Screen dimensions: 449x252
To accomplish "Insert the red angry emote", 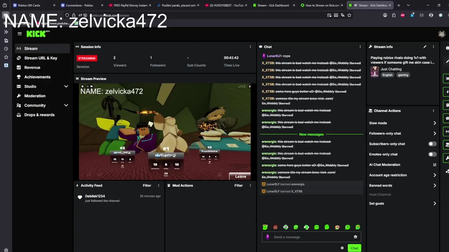I will coord(275,227).
